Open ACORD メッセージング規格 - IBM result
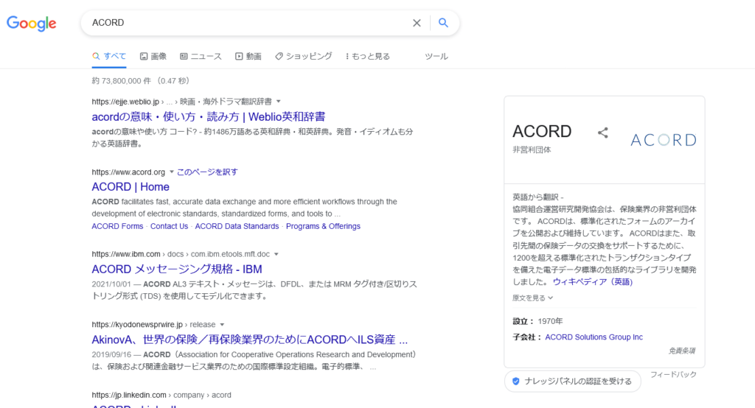This screenshot has height=408, width=755. (x=177, y=269)
